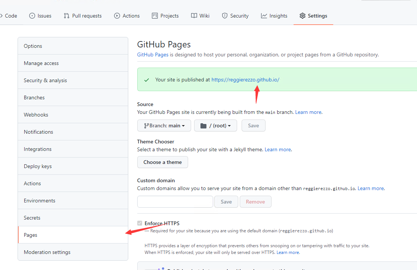Screen dimensions: 417x270
Task: Click the Settings gear icon
Action: (x=303, y=16)
